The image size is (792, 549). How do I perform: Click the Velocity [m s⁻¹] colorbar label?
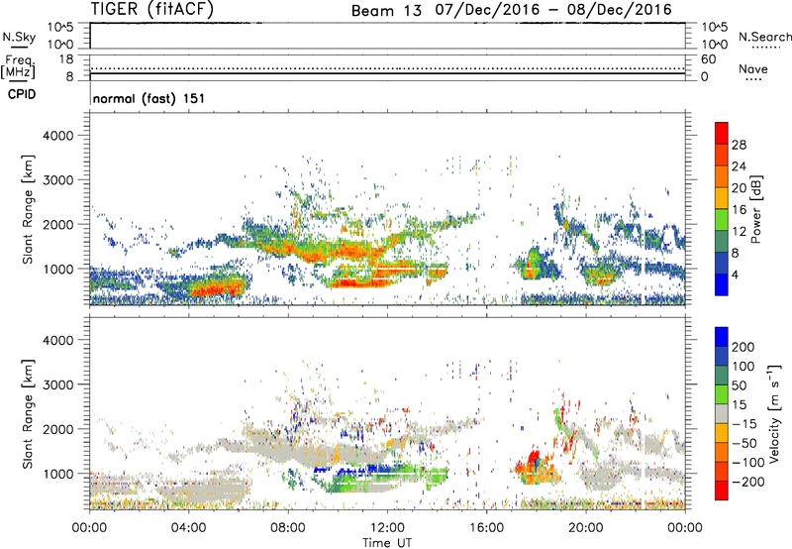pyautogui.click(x=774, y=413)
